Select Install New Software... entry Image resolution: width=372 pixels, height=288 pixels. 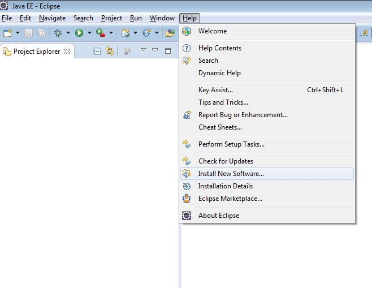267,174
